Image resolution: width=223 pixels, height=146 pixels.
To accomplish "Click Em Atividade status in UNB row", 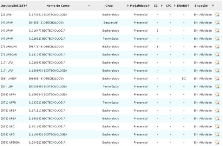I will coord(203,14).
